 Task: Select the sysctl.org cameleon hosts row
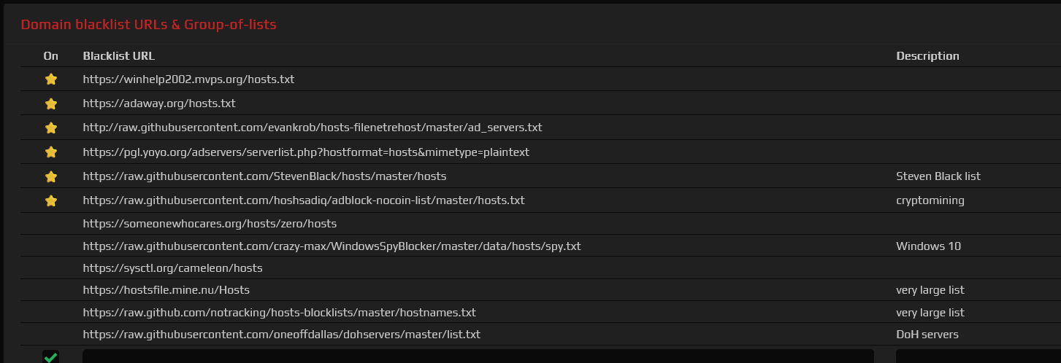point(540,268)
